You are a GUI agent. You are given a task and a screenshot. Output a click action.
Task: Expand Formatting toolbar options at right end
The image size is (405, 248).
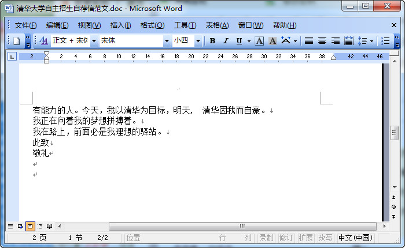[397, 41]
